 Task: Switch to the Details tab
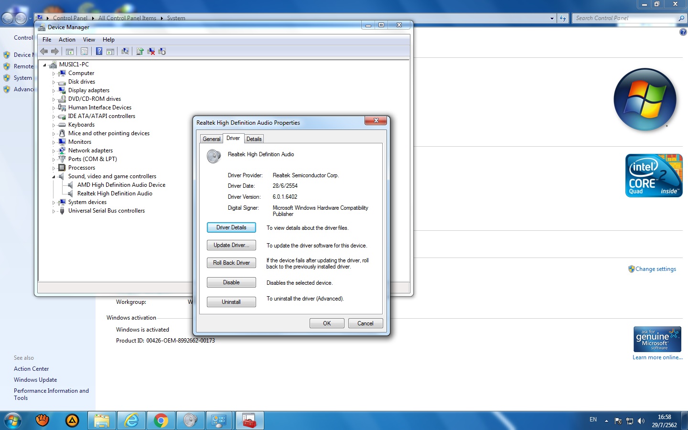click(x=254, y=139)
